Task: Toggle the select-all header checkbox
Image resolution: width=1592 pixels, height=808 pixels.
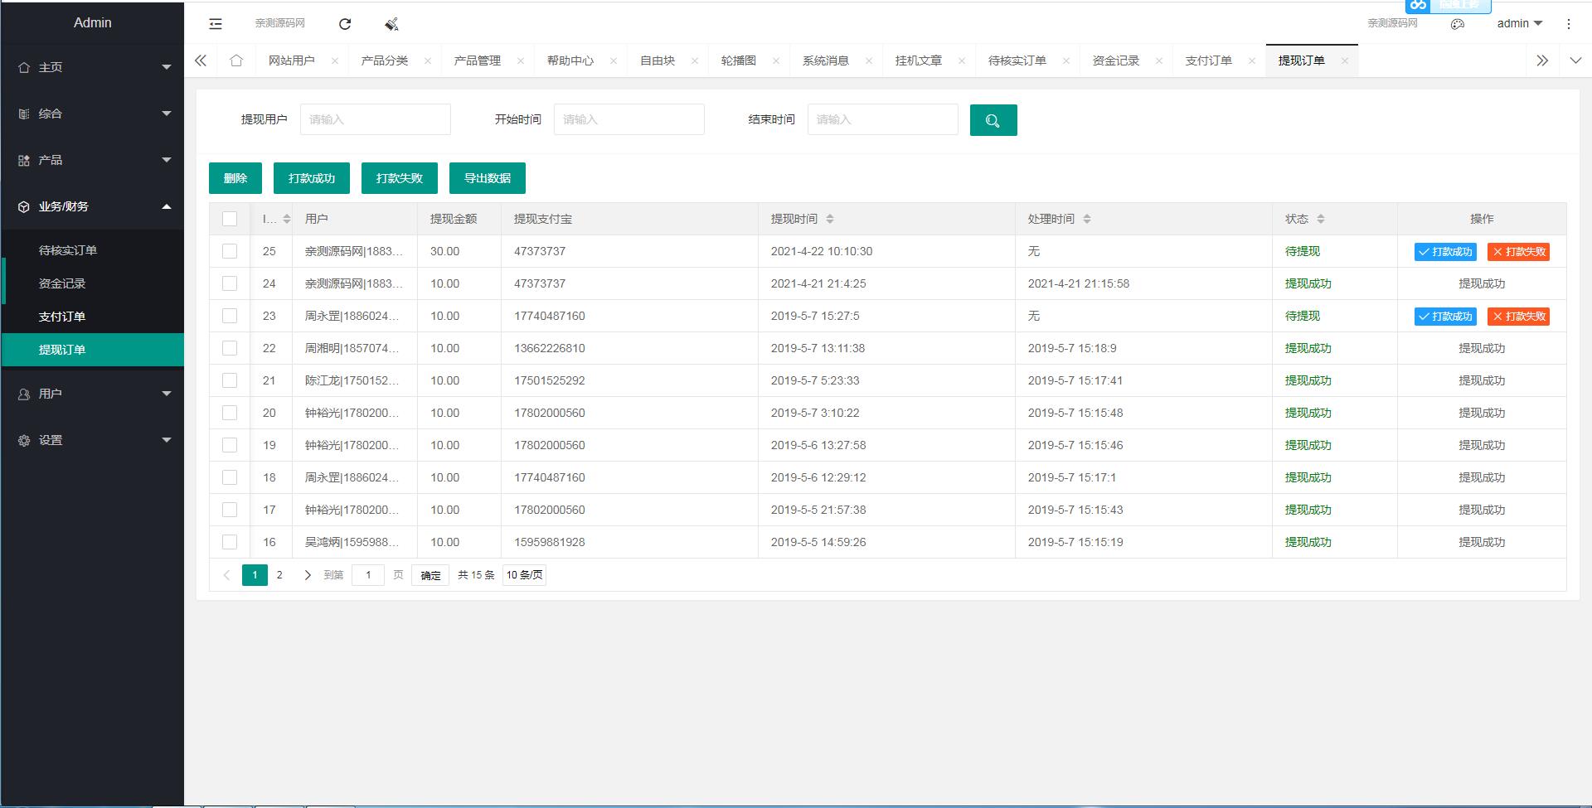Action: pyautogui.click(x=230, y=219)
